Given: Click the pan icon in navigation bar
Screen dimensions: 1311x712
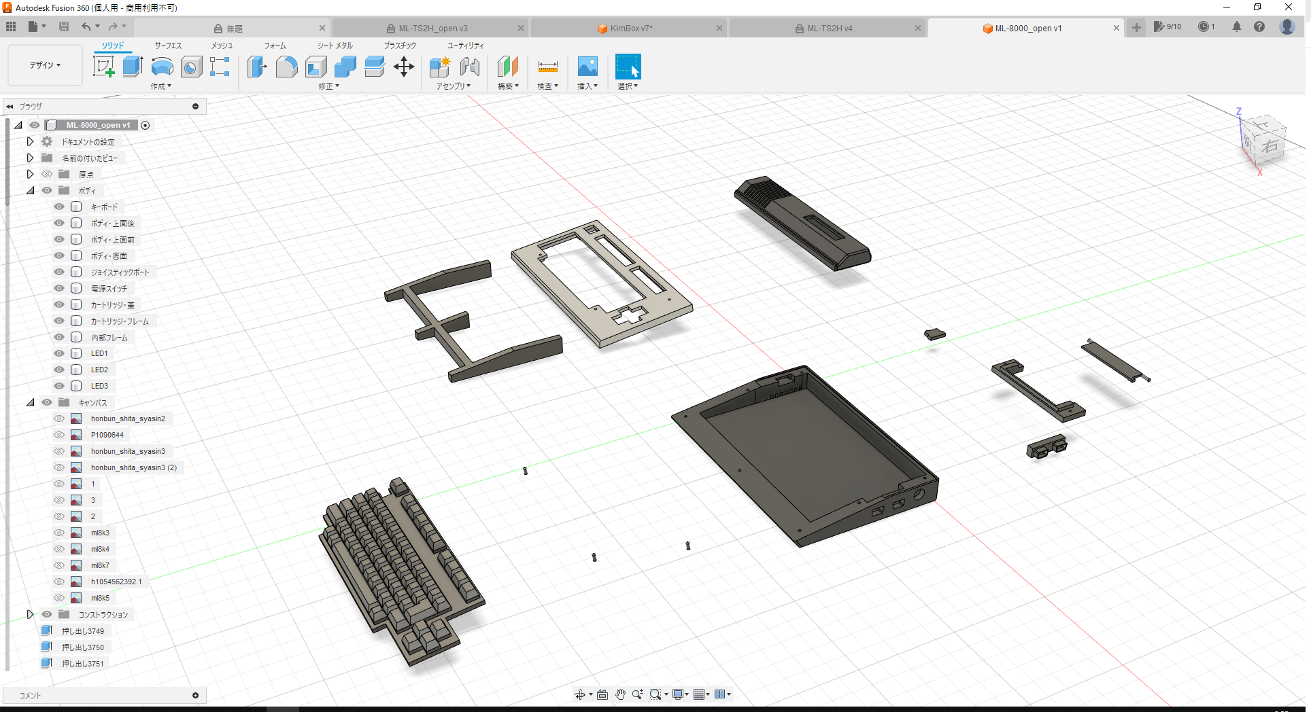Looking at the screenshot, I should [x=619, y=694].
